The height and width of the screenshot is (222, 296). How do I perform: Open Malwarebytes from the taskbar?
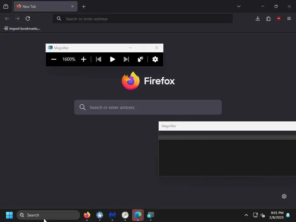tap(112, 215)
